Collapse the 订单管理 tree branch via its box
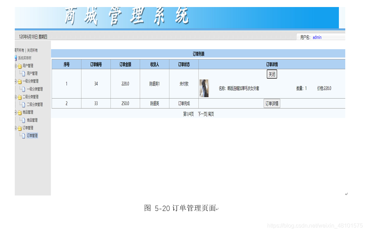The height and width of the screenshot is (232, 366). pos(15,127)
